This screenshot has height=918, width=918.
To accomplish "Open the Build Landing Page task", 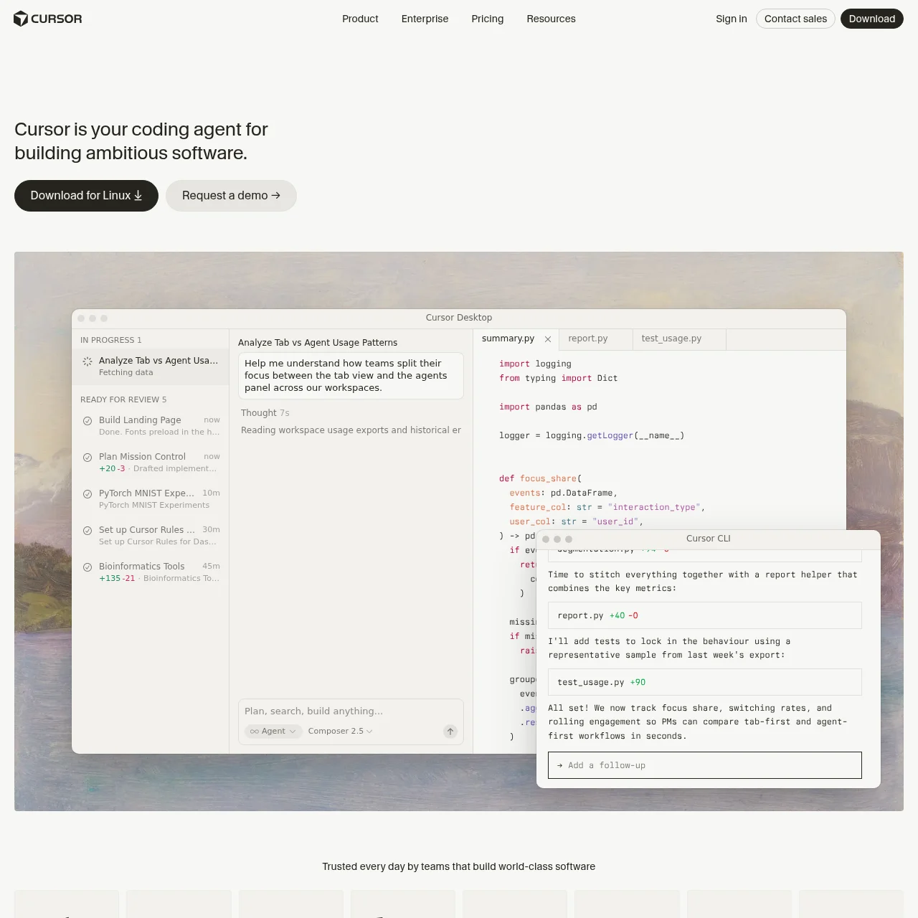I will tap(151, 425).
